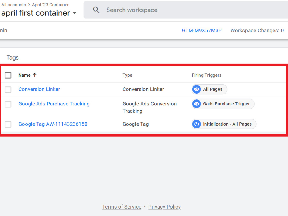Sort tags by Type column header

(128, 75)
